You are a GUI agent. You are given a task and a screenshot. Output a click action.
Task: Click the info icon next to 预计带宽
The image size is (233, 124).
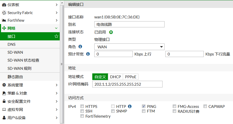(88, 54)
